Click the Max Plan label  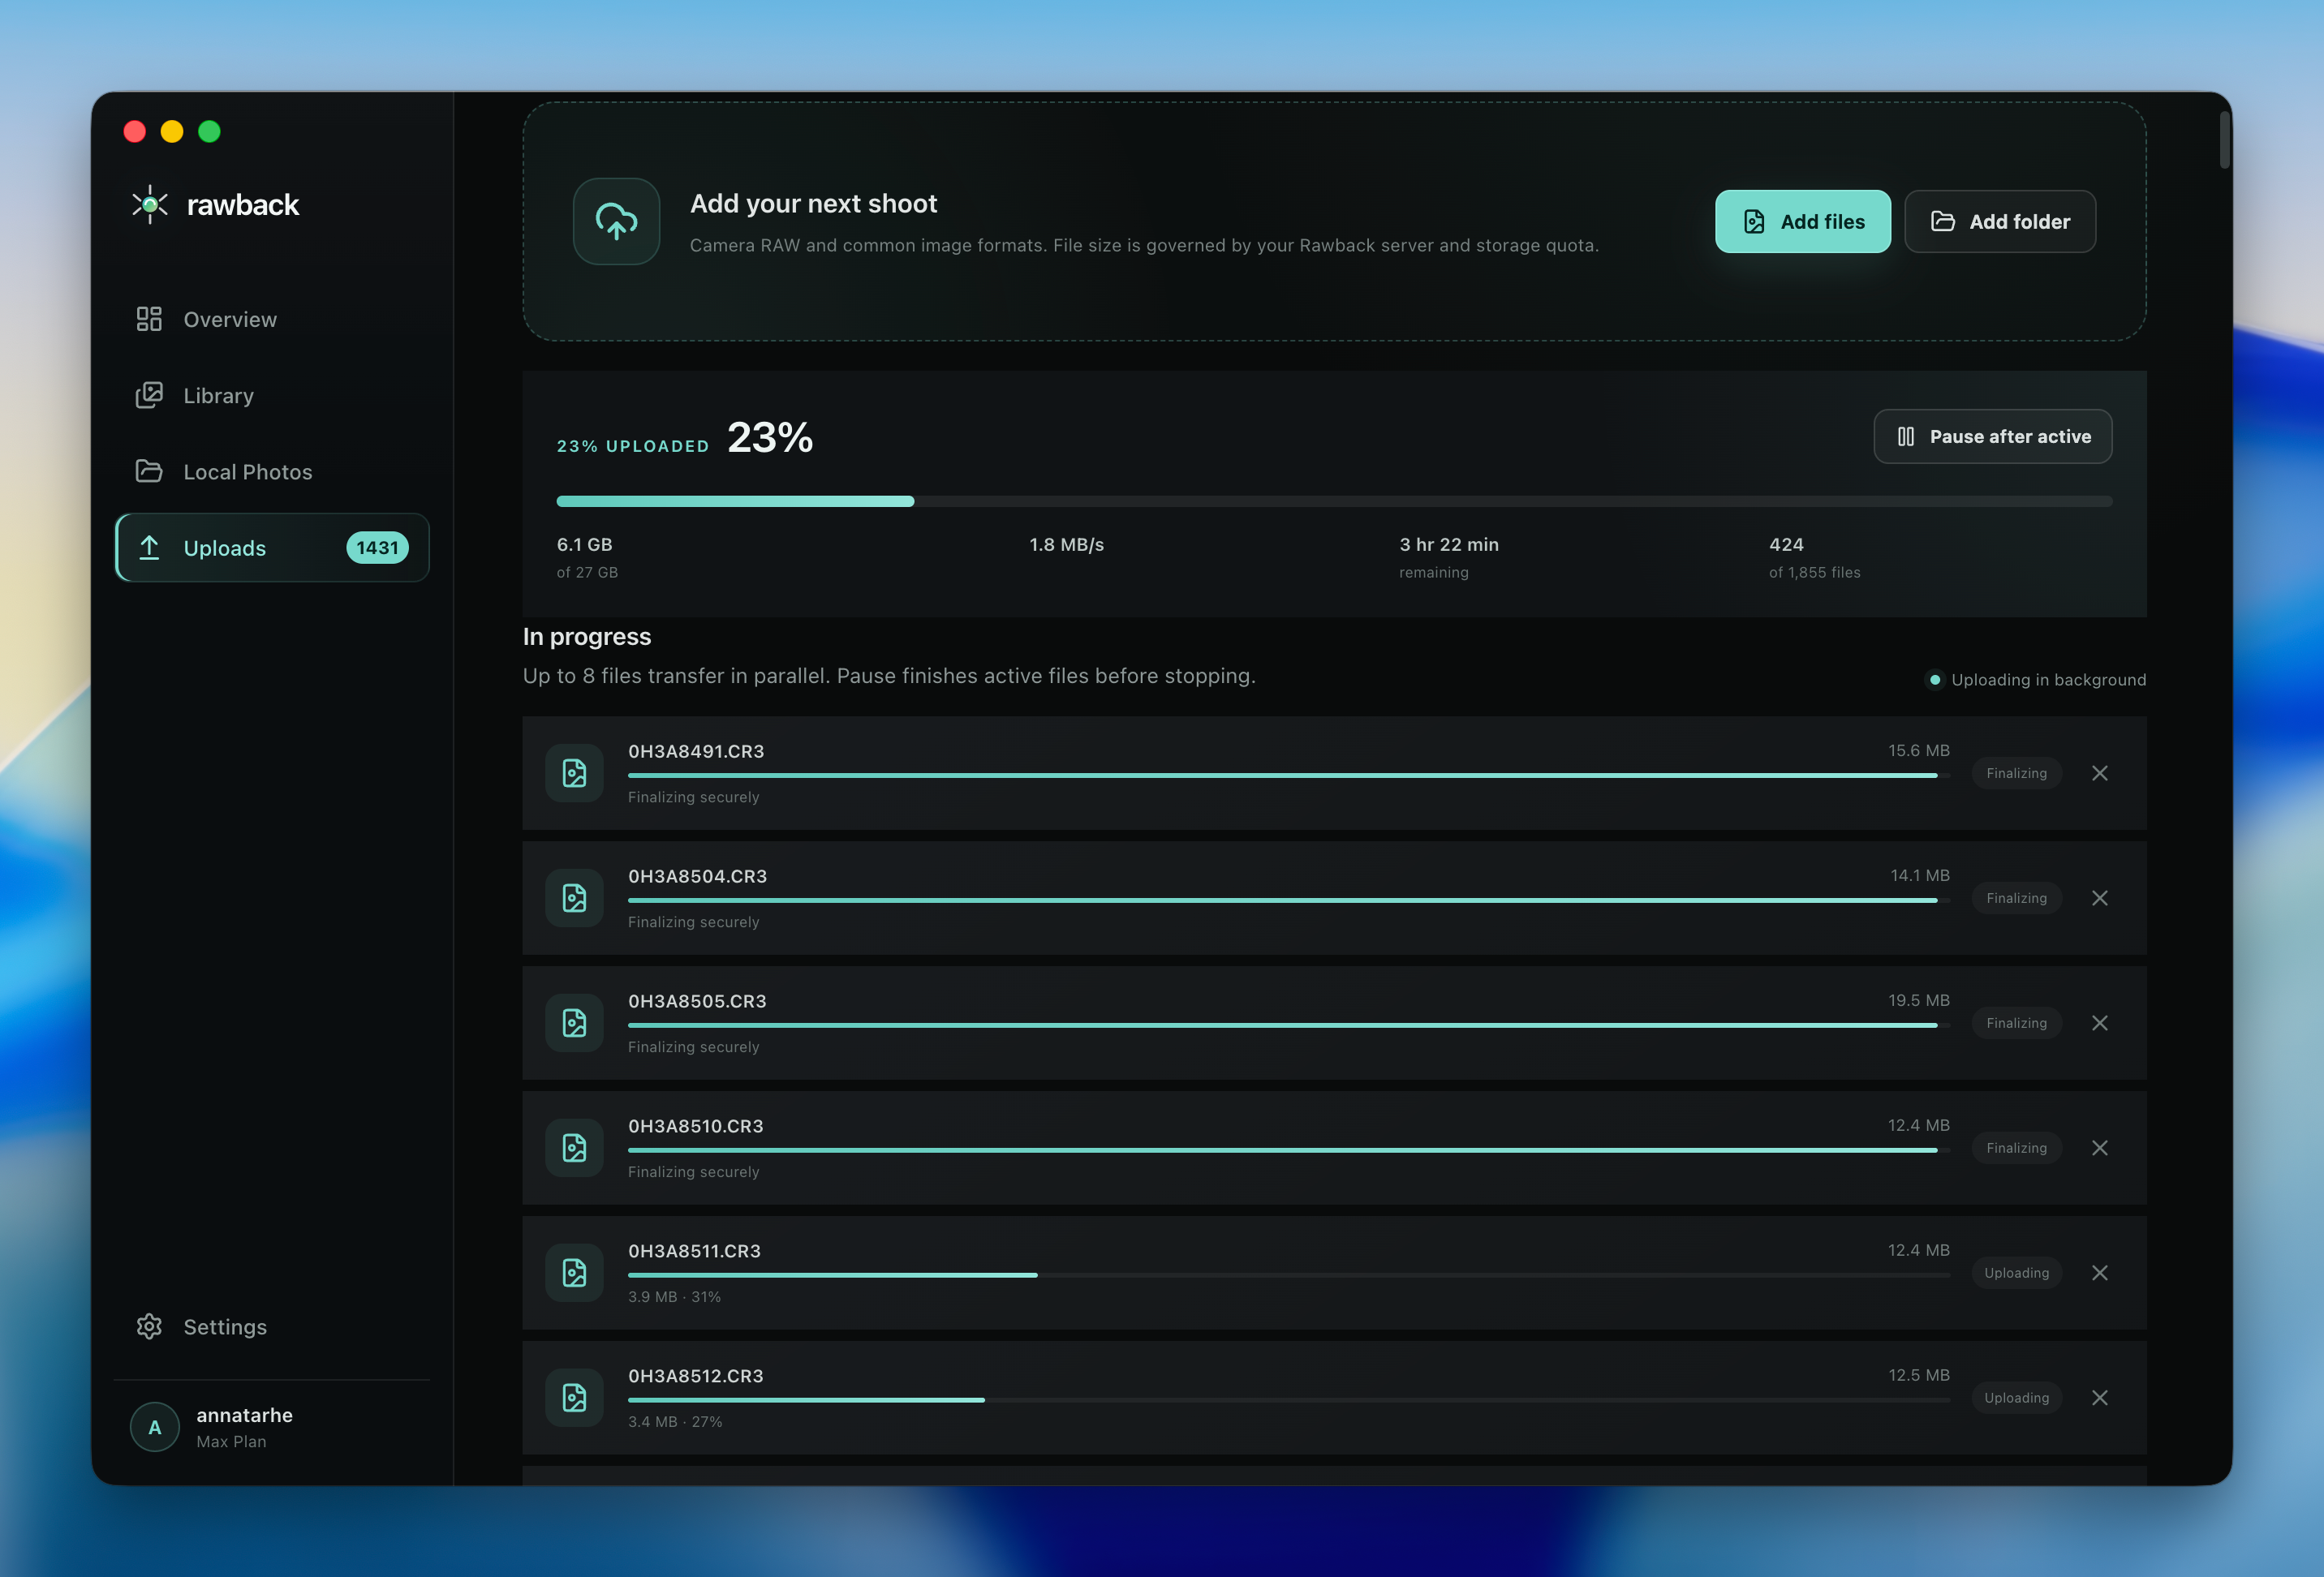(x=231, y=1441)
